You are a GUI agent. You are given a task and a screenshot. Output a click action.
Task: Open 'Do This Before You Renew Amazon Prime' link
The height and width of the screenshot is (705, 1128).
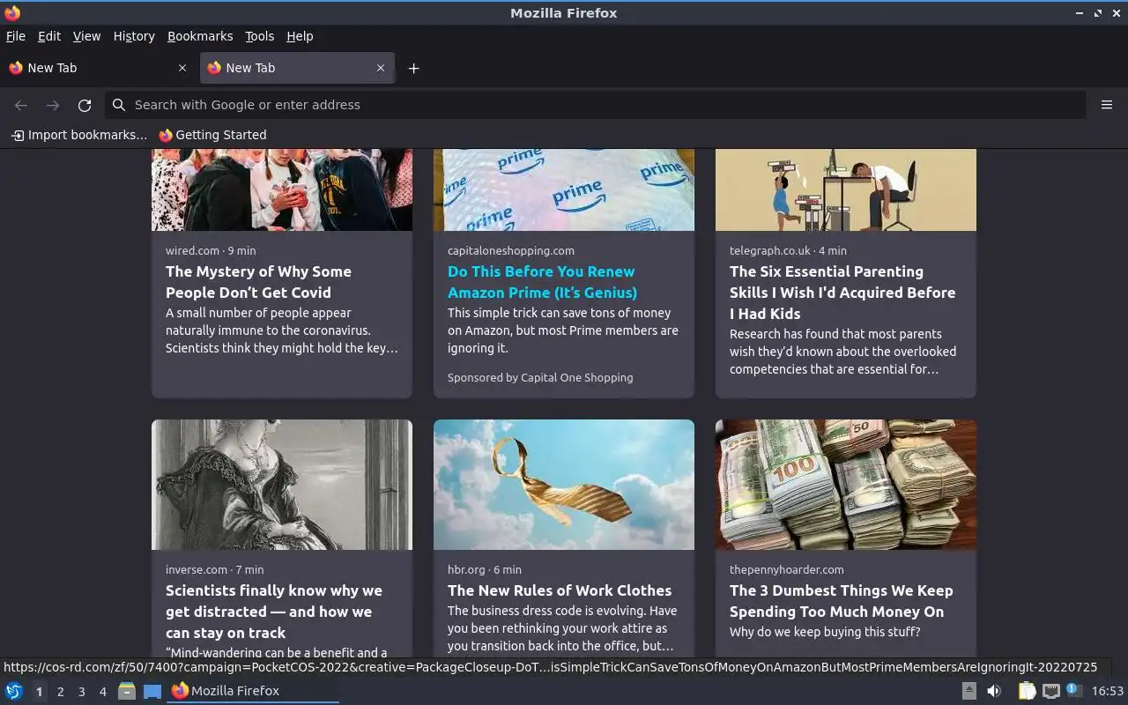click(542, 282)
